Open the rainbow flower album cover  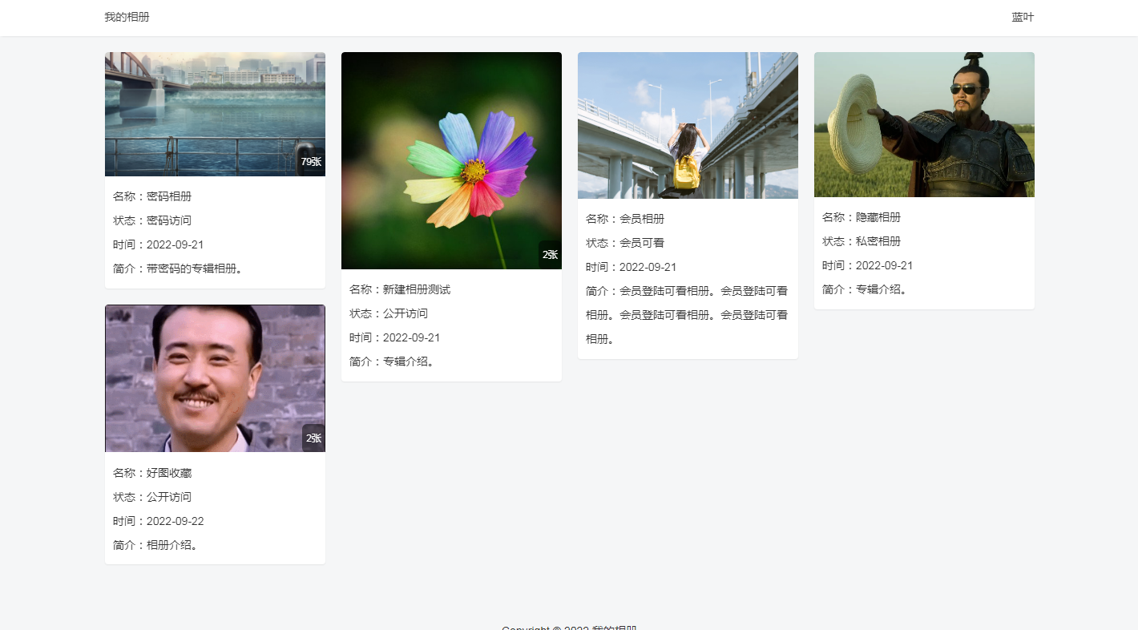[x=451, y=160]
